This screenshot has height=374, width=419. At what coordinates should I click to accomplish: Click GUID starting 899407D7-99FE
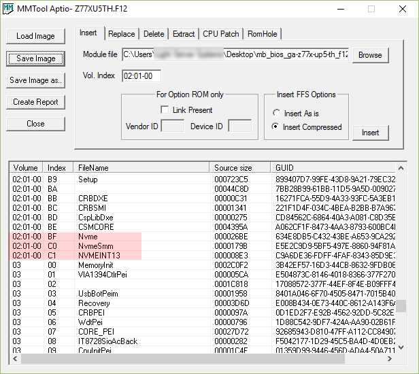point(335,180)
